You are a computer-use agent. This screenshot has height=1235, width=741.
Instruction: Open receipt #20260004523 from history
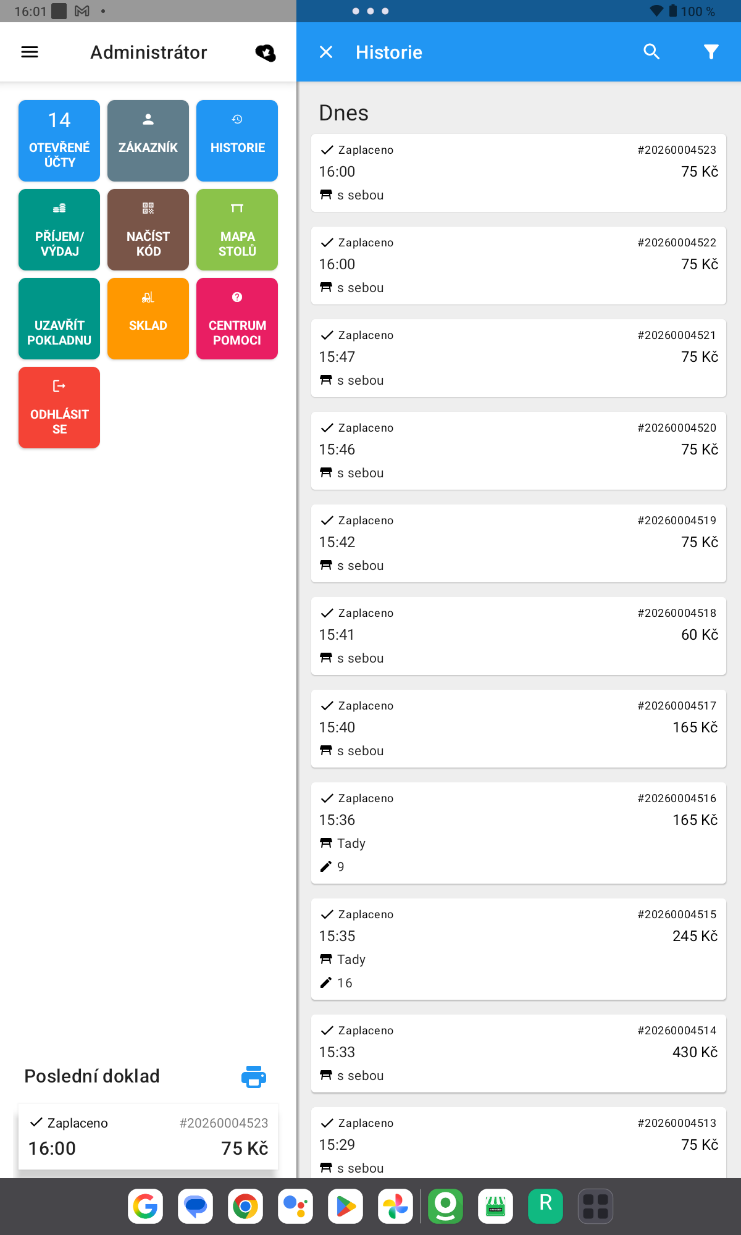[x=518, y=172]
